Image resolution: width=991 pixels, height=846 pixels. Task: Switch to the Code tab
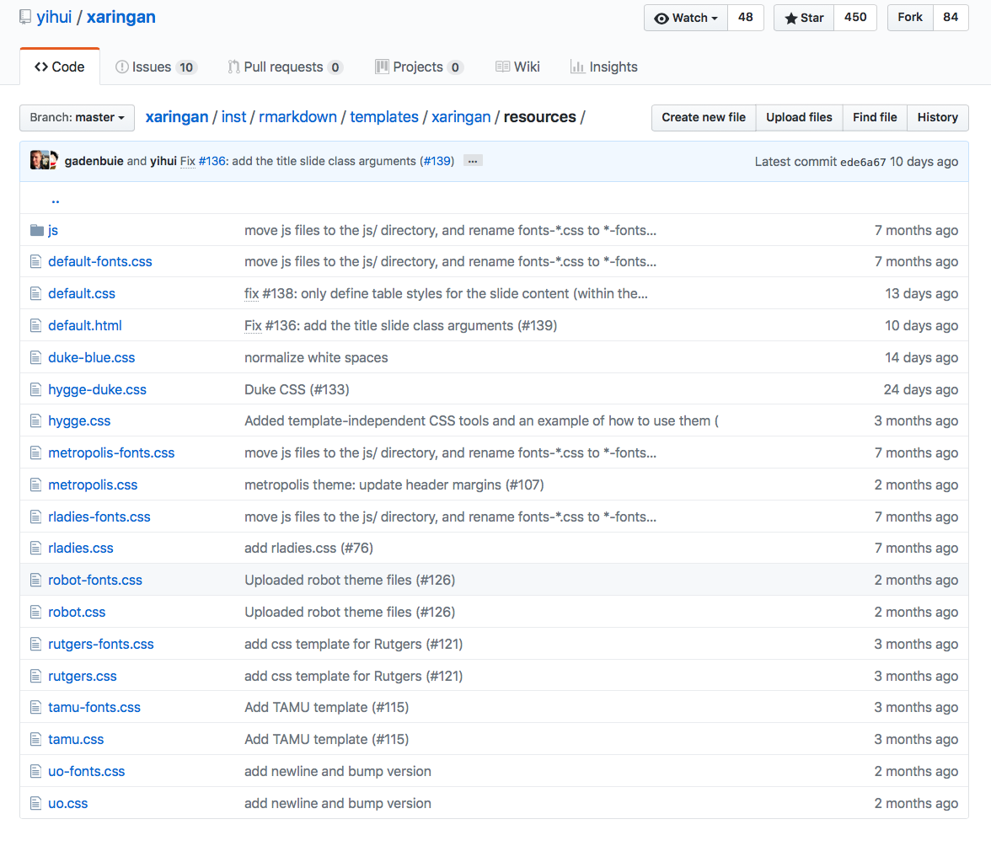60,67
